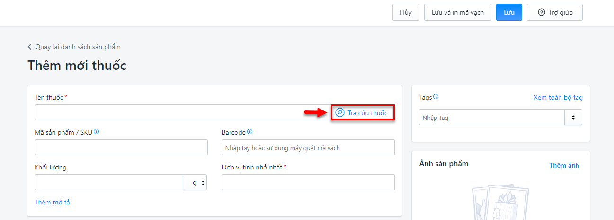
Task: Click the magnifier icon in Tra cứu thuốc
Action: 339,113
